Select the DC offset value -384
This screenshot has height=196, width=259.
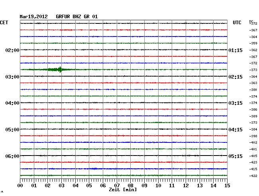253,129
